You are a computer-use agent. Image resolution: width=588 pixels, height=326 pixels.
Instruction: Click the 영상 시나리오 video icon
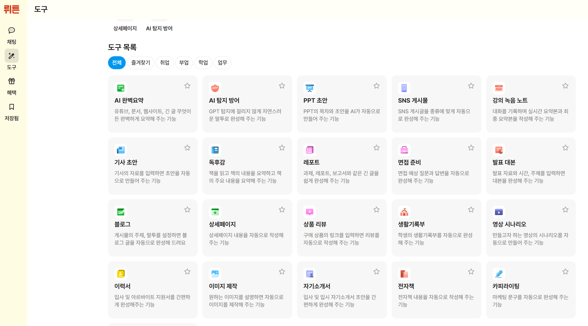pos(499,212)
